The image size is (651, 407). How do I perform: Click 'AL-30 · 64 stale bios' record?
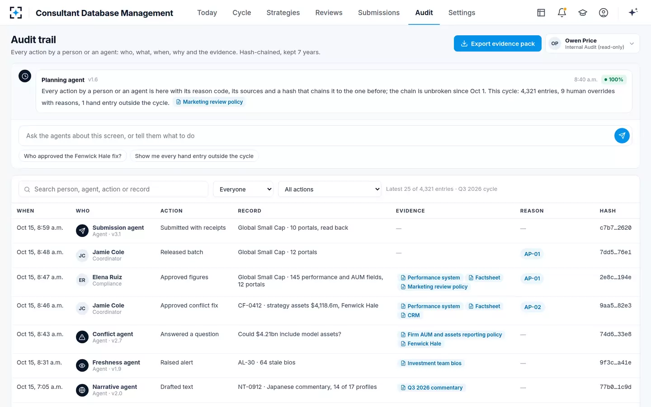267,363
